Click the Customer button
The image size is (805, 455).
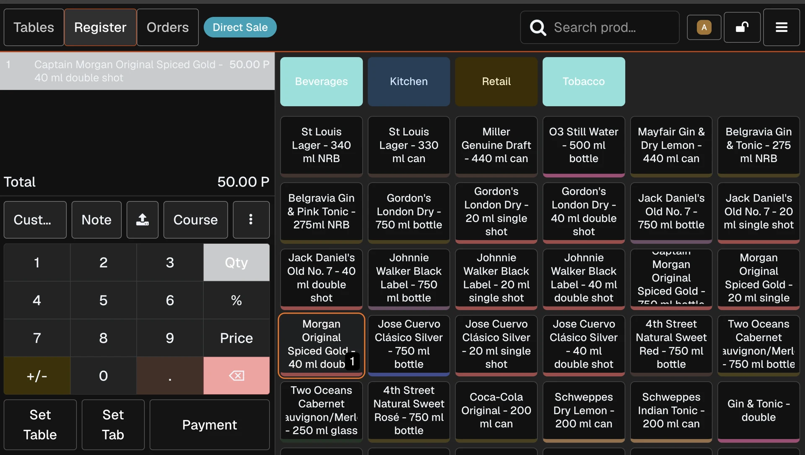(35, 220)
